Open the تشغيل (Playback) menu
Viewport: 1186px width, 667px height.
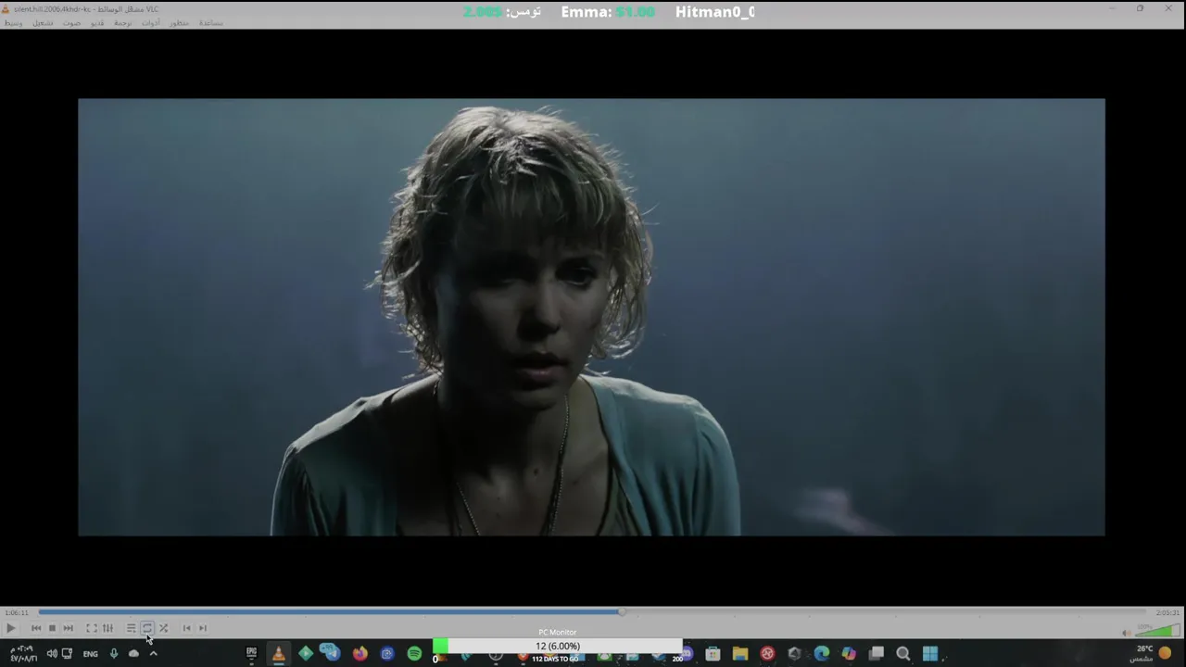(x=44, y=22)
